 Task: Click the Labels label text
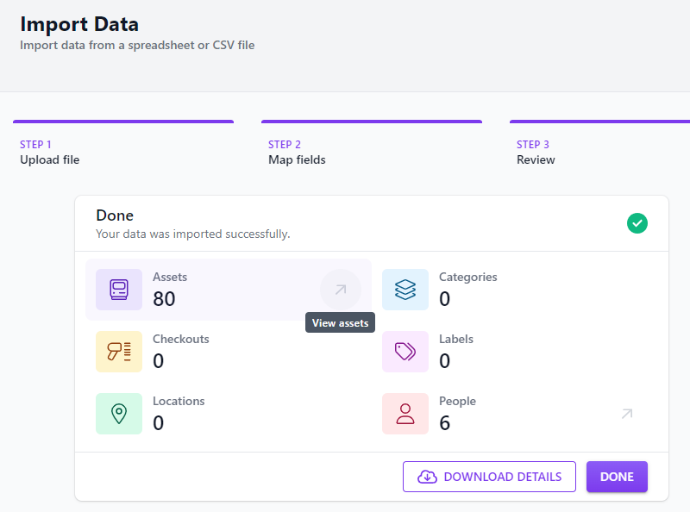pyautogui.click(x=456, y=339)
